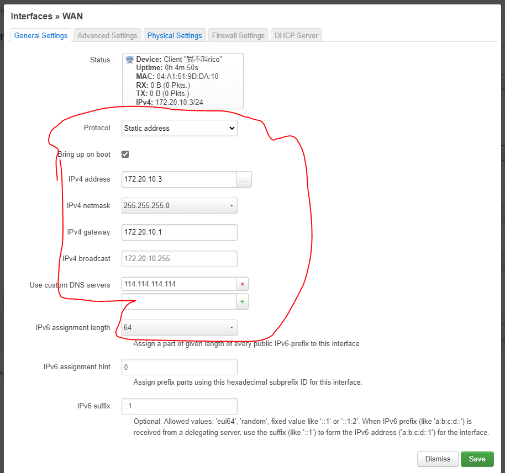This screenshot has width=505, height=473.
Task: Click the DNS server field 114.114.114.114
Action: [x=179, y=284]
